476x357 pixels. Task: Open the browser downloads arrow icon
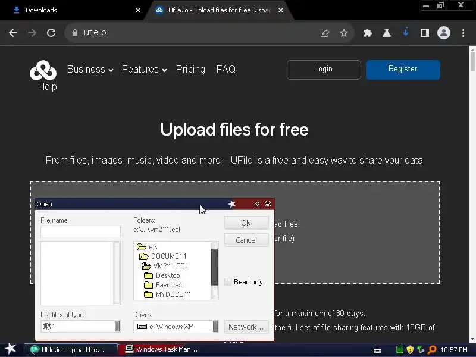(406, 32)
